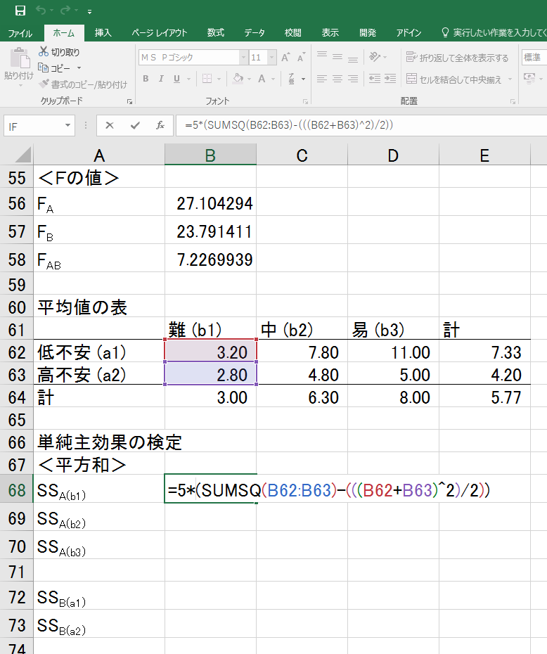Switch to the 表示 ribbon tab

pyautogui.click(x=330, y=32)
